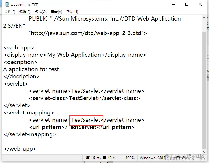Screen dimensions: 209x163
Task: Click the vertical scrollbar thumb
Action: (204, 90)
